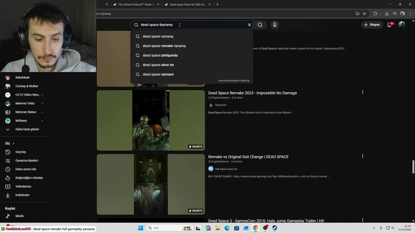The image size is (415, 233).
Task: Open the Mehmet Yıldız channel
Action: [25, 103]
